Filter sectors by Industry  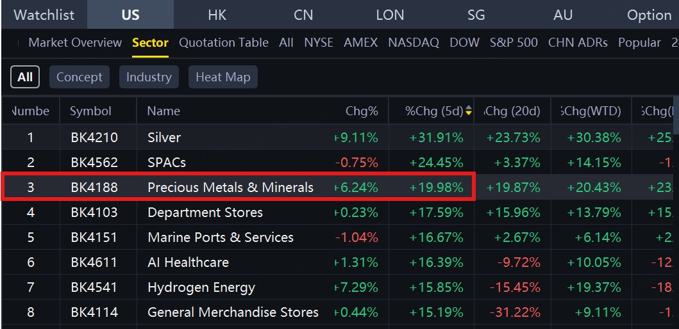tap(149, 77)
